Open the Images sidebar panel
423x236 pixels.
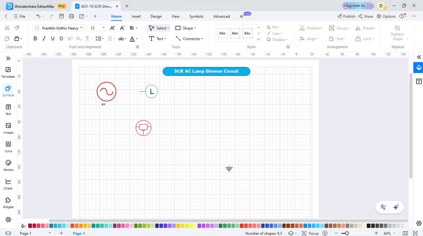tap(8, 128)
